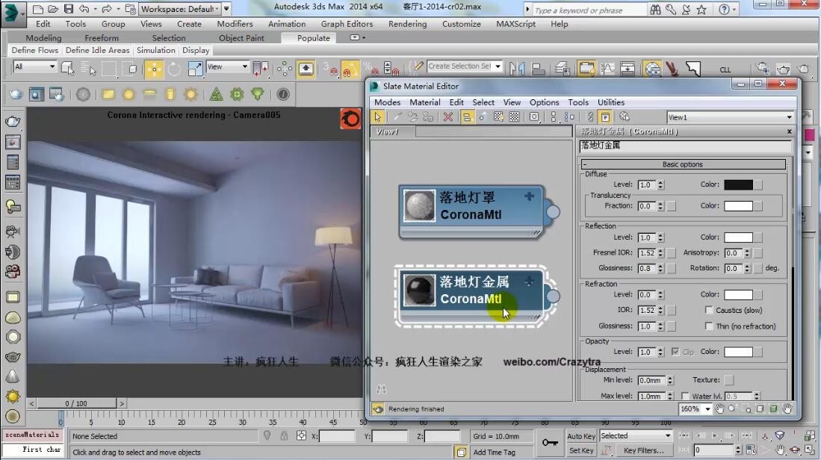This screenshot has width=821, height=460.
Task: Click Delete Selected icon in Slate editor
Action: pos(447,116)
